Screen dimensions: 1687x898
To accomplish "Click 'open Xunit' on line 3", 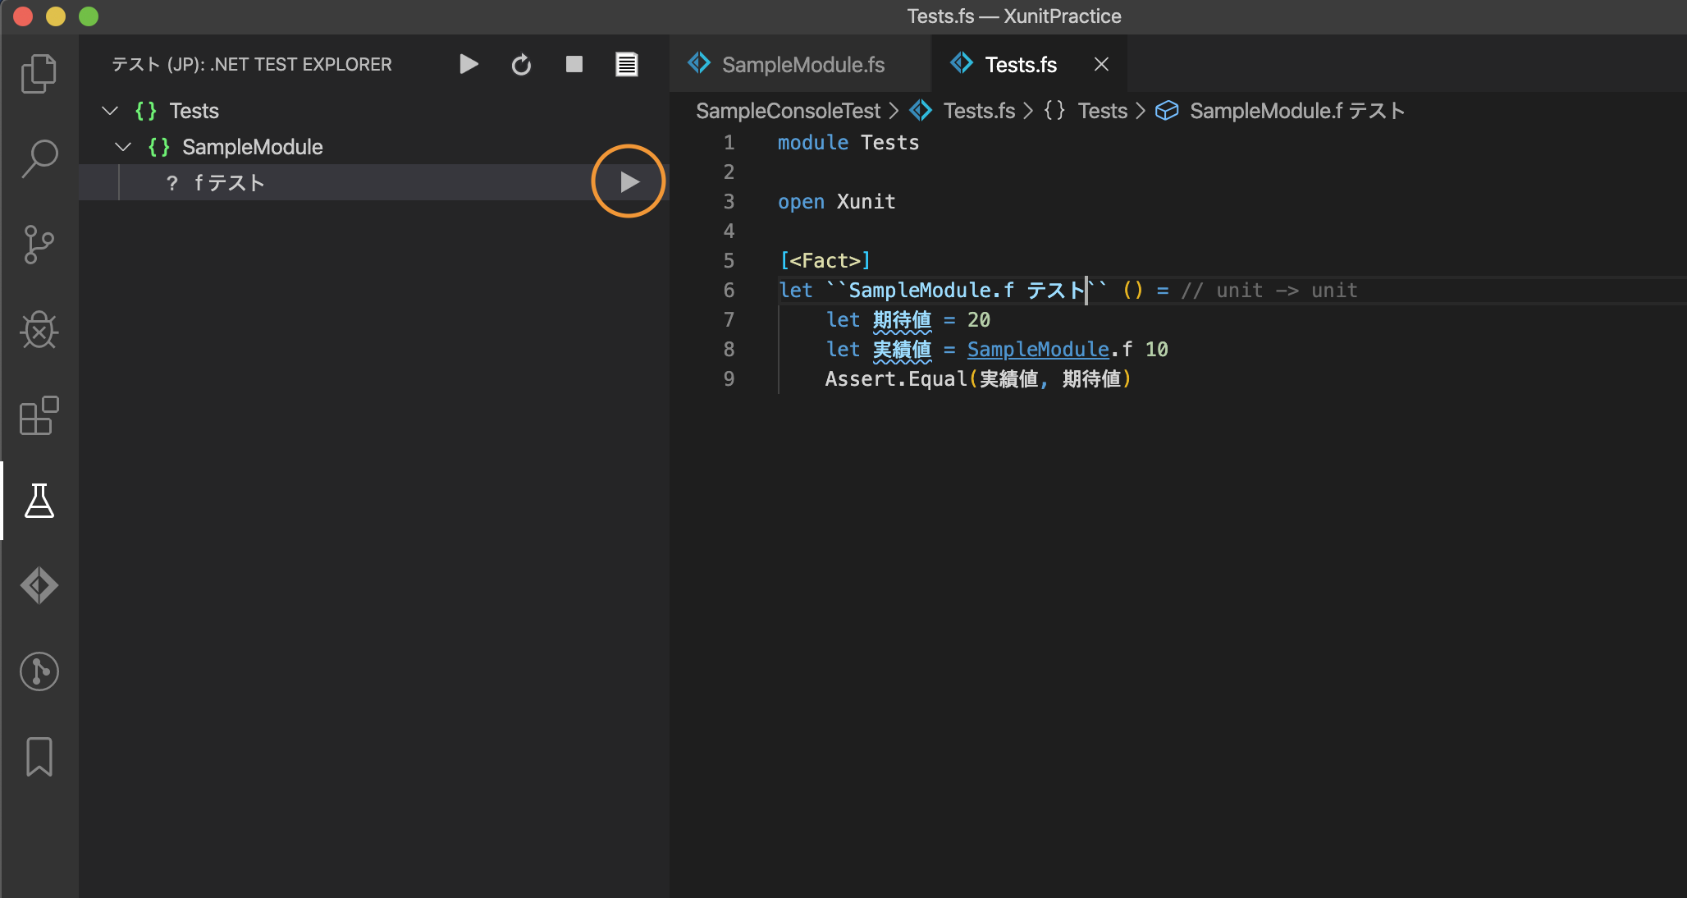I will 837,202.
